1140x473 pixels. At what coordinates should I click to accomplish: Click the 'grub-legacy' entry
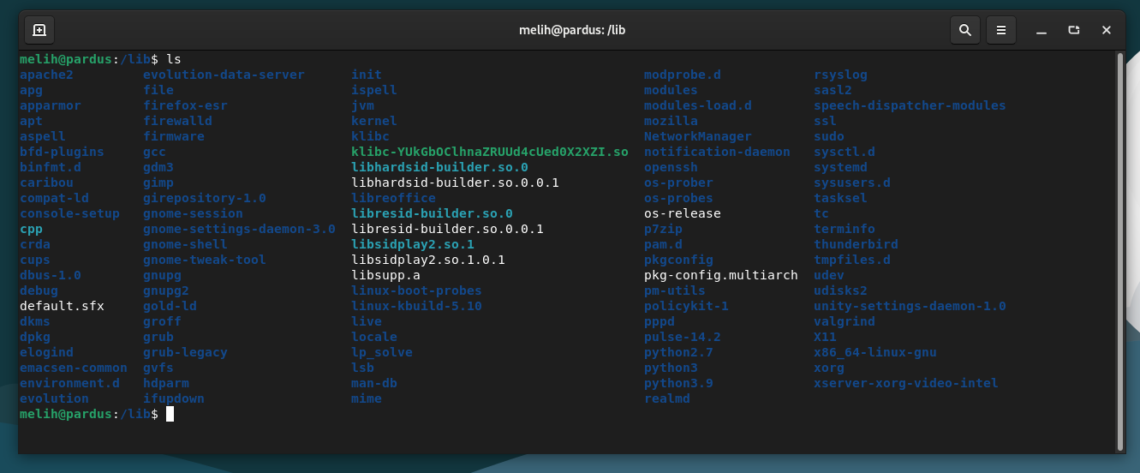[x=185, y=352]
